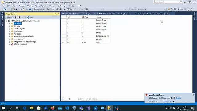Click the 'banten' cell

[x=103, y=39]
